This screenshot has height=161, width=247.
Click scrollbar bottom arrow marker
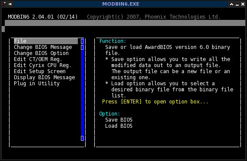[x=82, y=138]
